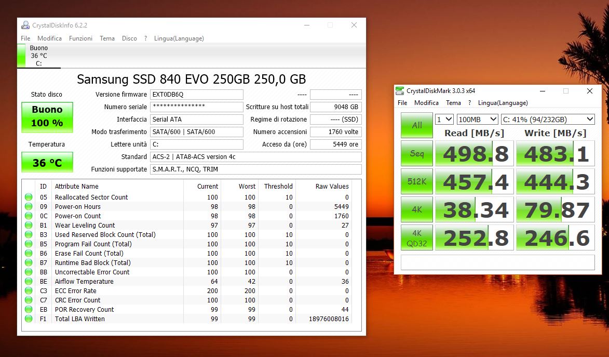This screenshot has height=357, width=609.
Task: Open the File menu in CrystalDiskInfo
Action: [x=25, y=38]
